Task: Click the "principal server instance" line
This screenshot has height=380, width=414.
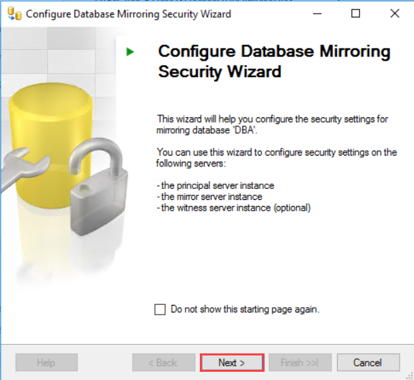Action: (x=215, y=186)
